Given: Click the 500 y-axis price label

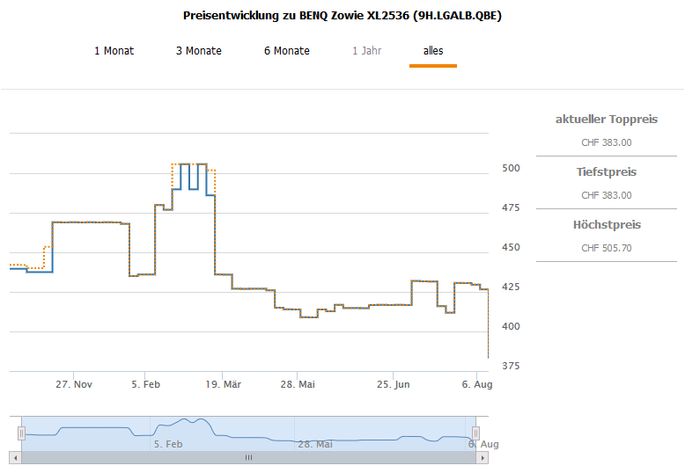Looking at the screenshot, I should [511, 168].
